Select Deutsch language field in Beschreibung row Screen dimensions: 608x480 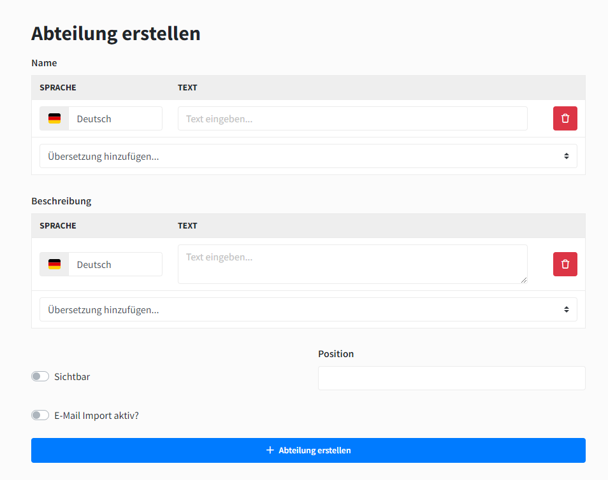tap(115, 264)
